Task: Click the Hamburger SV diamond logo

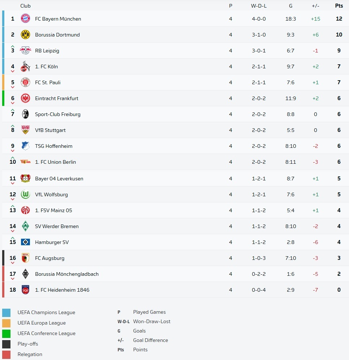Action: pos(25,242)
